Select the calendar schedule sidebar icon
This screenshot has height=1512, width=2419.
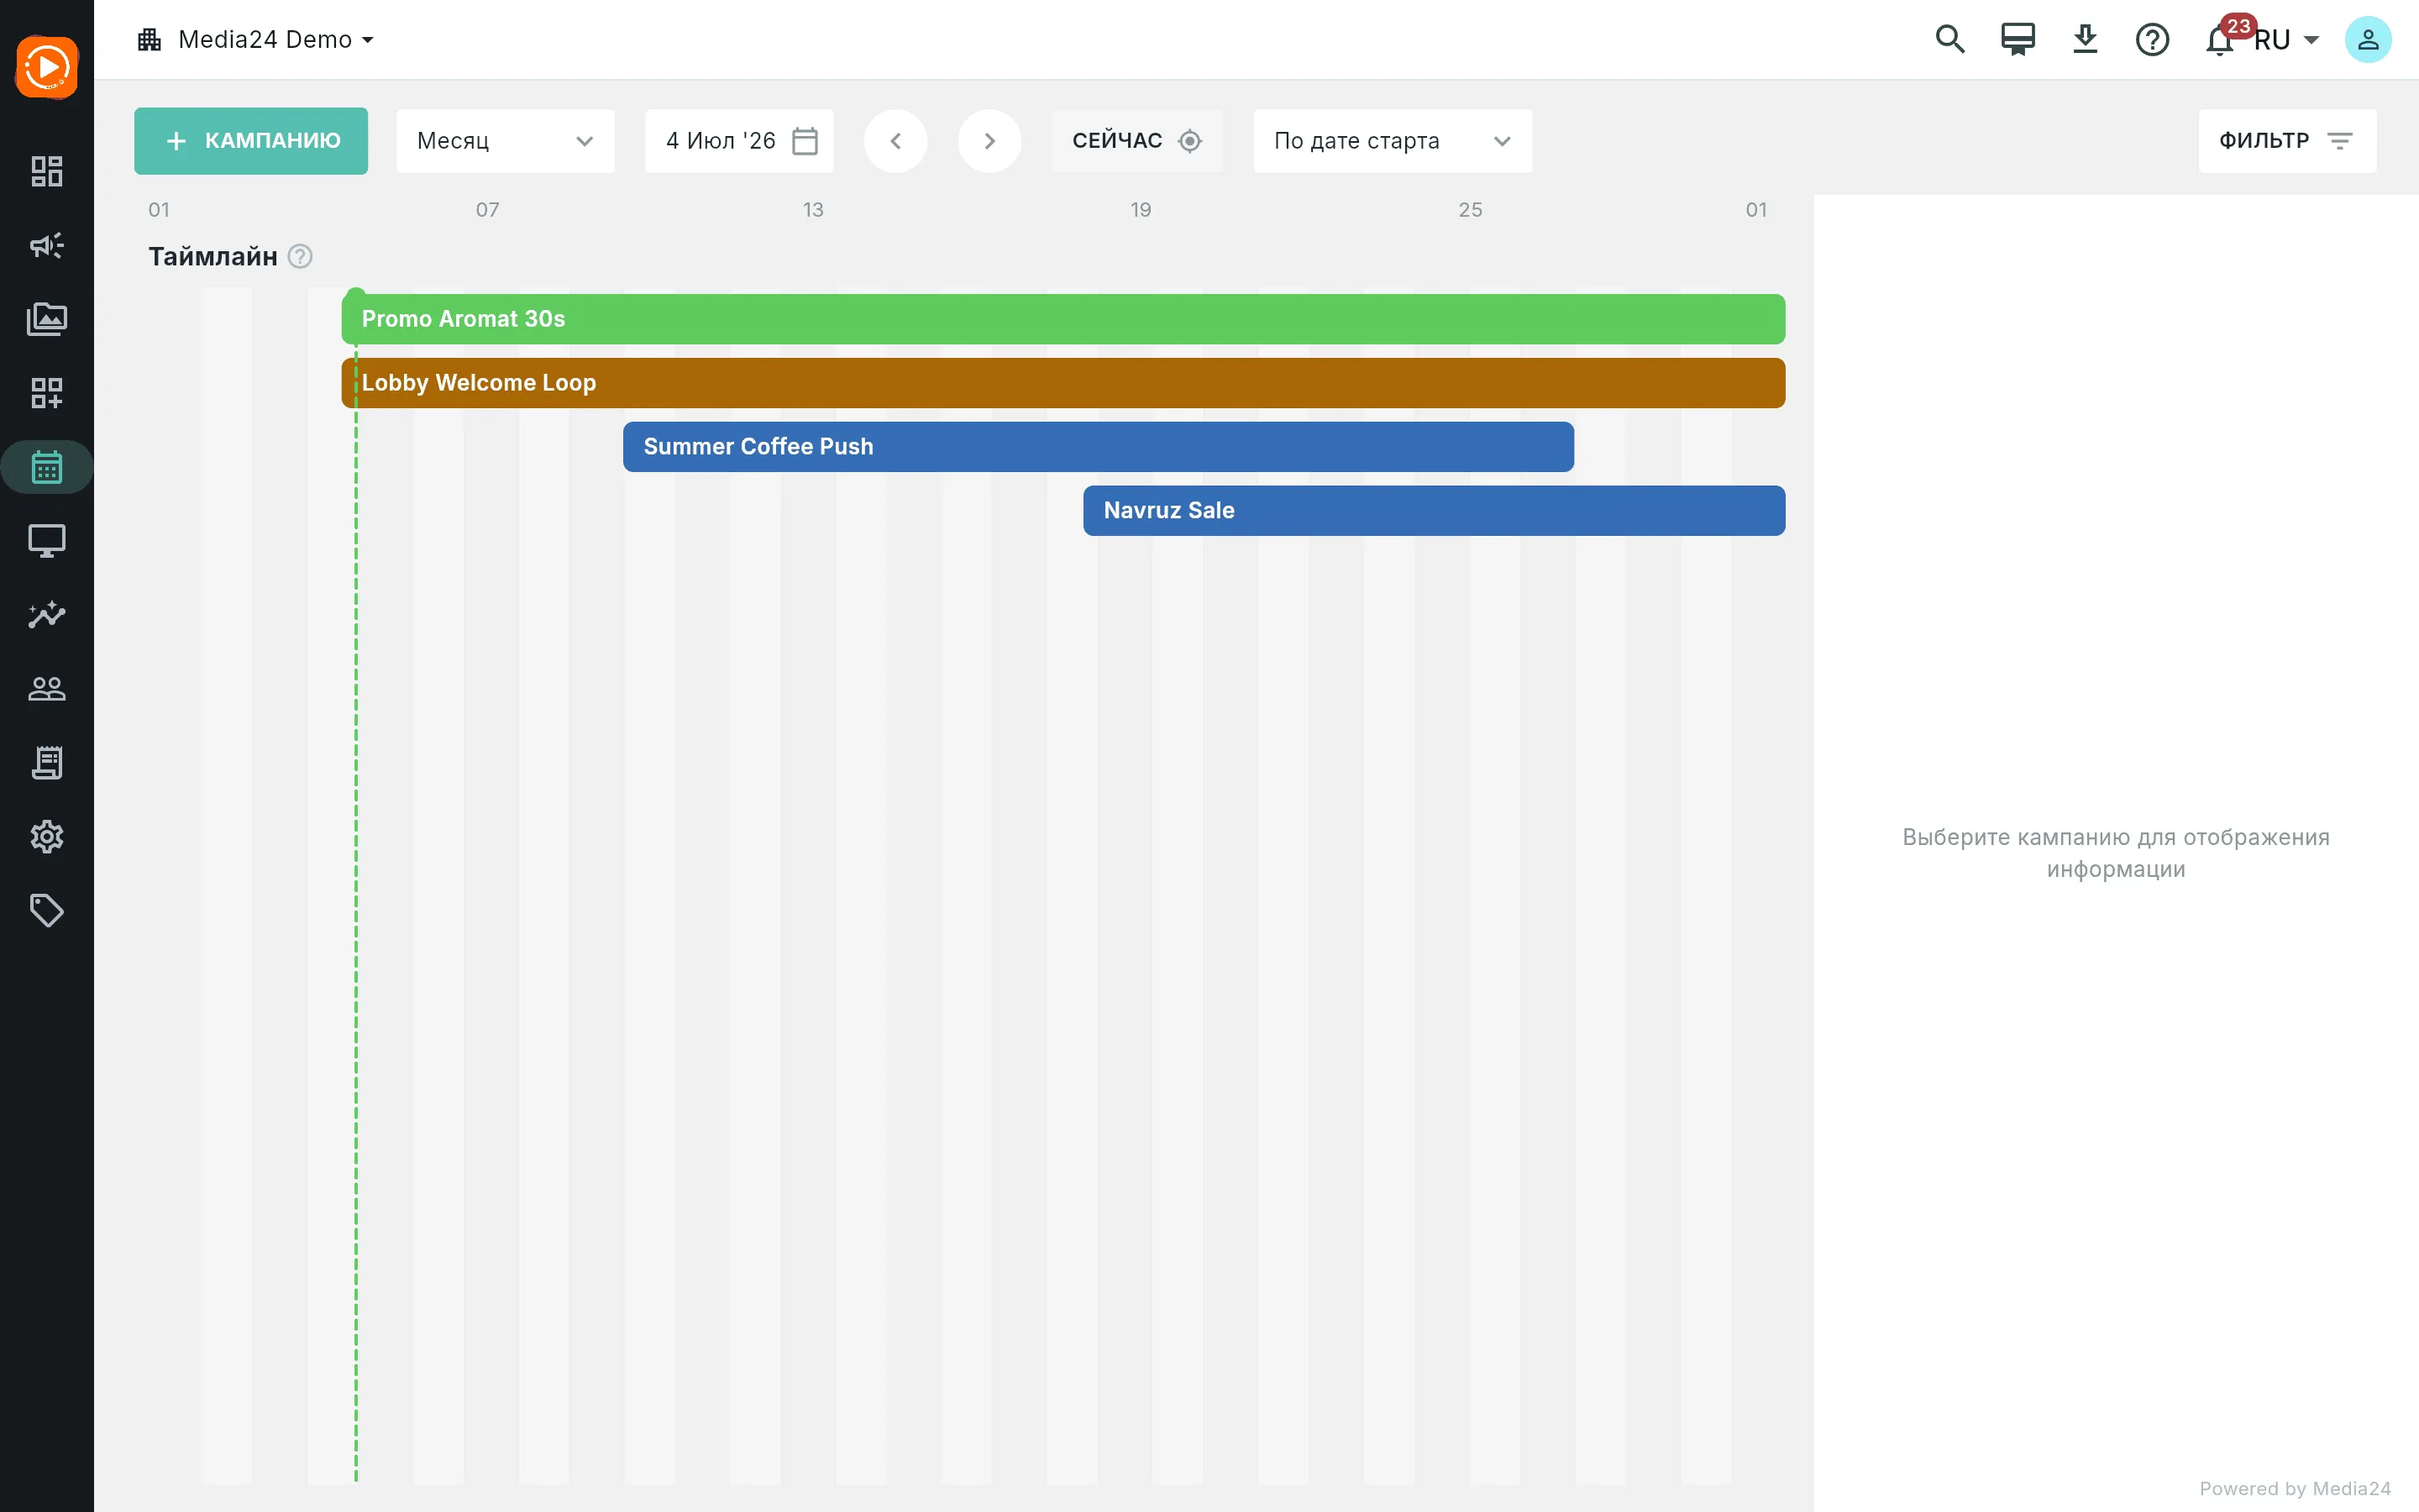[x=47, y=467]
